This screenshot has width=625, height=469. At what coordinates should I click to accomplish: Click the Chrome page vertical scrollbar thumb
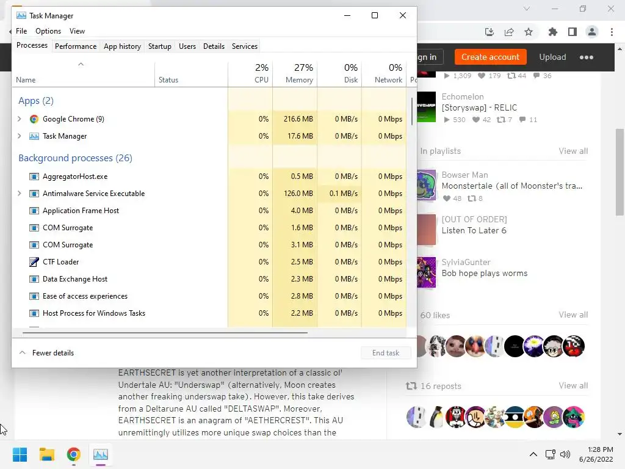pos(620,172)
